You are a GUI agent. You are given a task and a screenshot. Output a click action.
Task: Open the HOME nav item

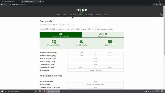click(x=58, y=15)
